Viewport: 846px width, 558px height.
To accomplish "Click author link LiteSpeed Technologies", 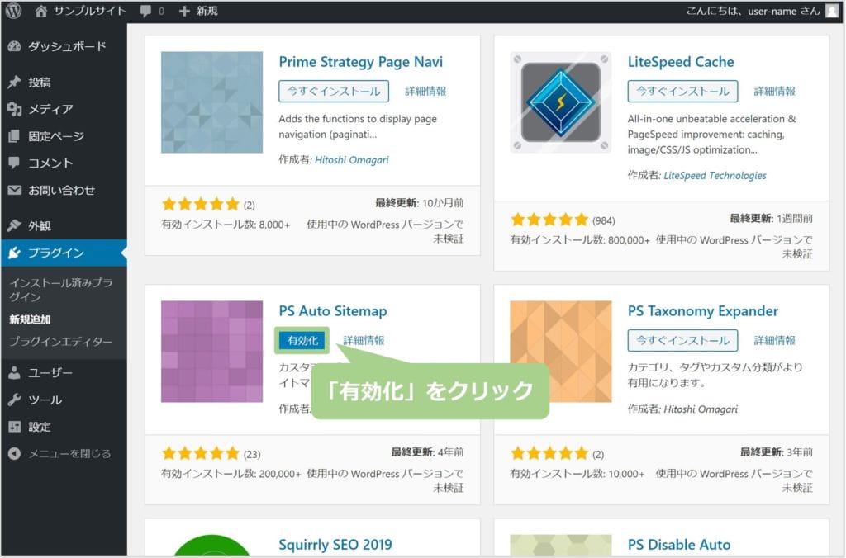I will coord(715,175).
